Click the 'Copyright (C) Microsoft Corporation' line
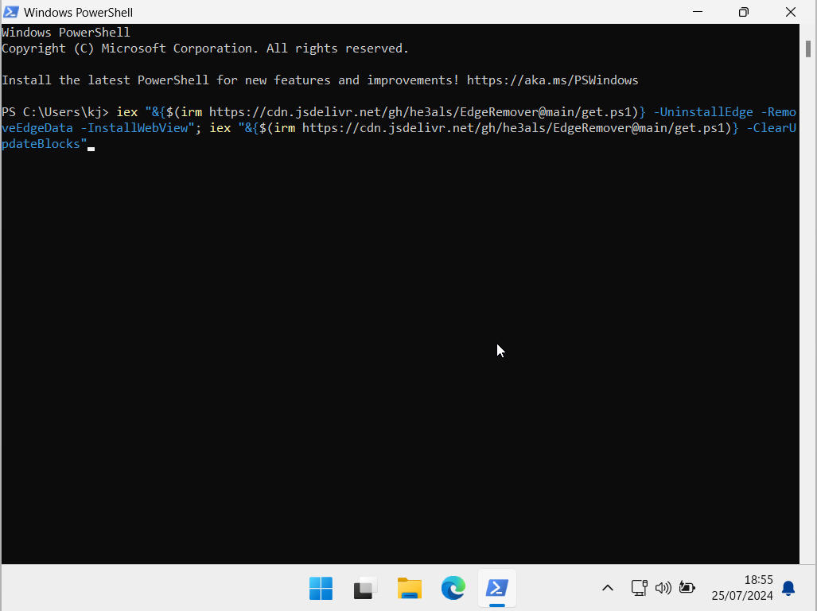The height and width of the screenshot is (611, 817). coord(205,49)
